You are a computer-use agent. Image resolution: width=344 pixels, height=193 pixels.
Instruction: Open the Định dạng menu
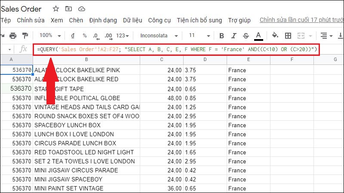pyautogui.click(x=103, y=20)
